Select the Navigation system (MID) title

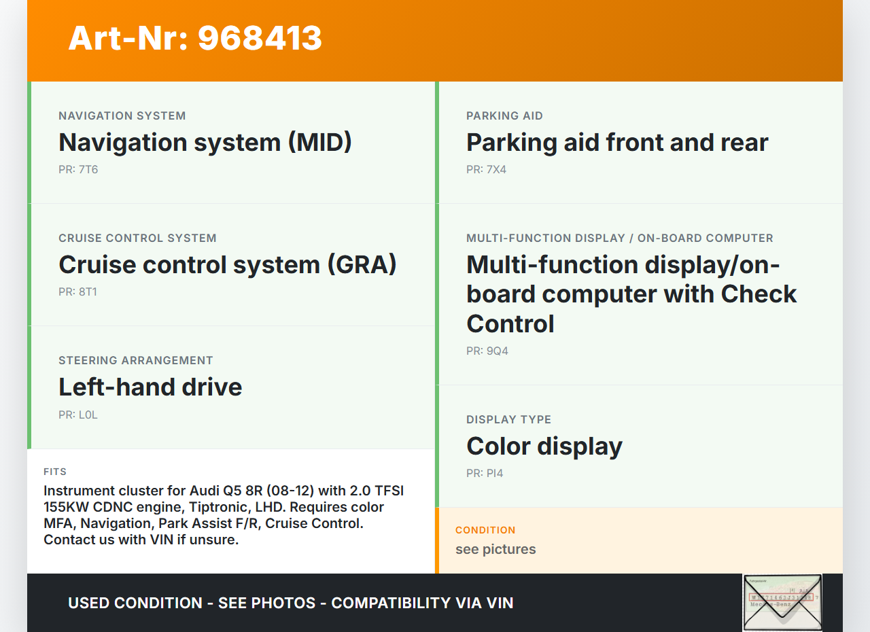click(205, 142)
